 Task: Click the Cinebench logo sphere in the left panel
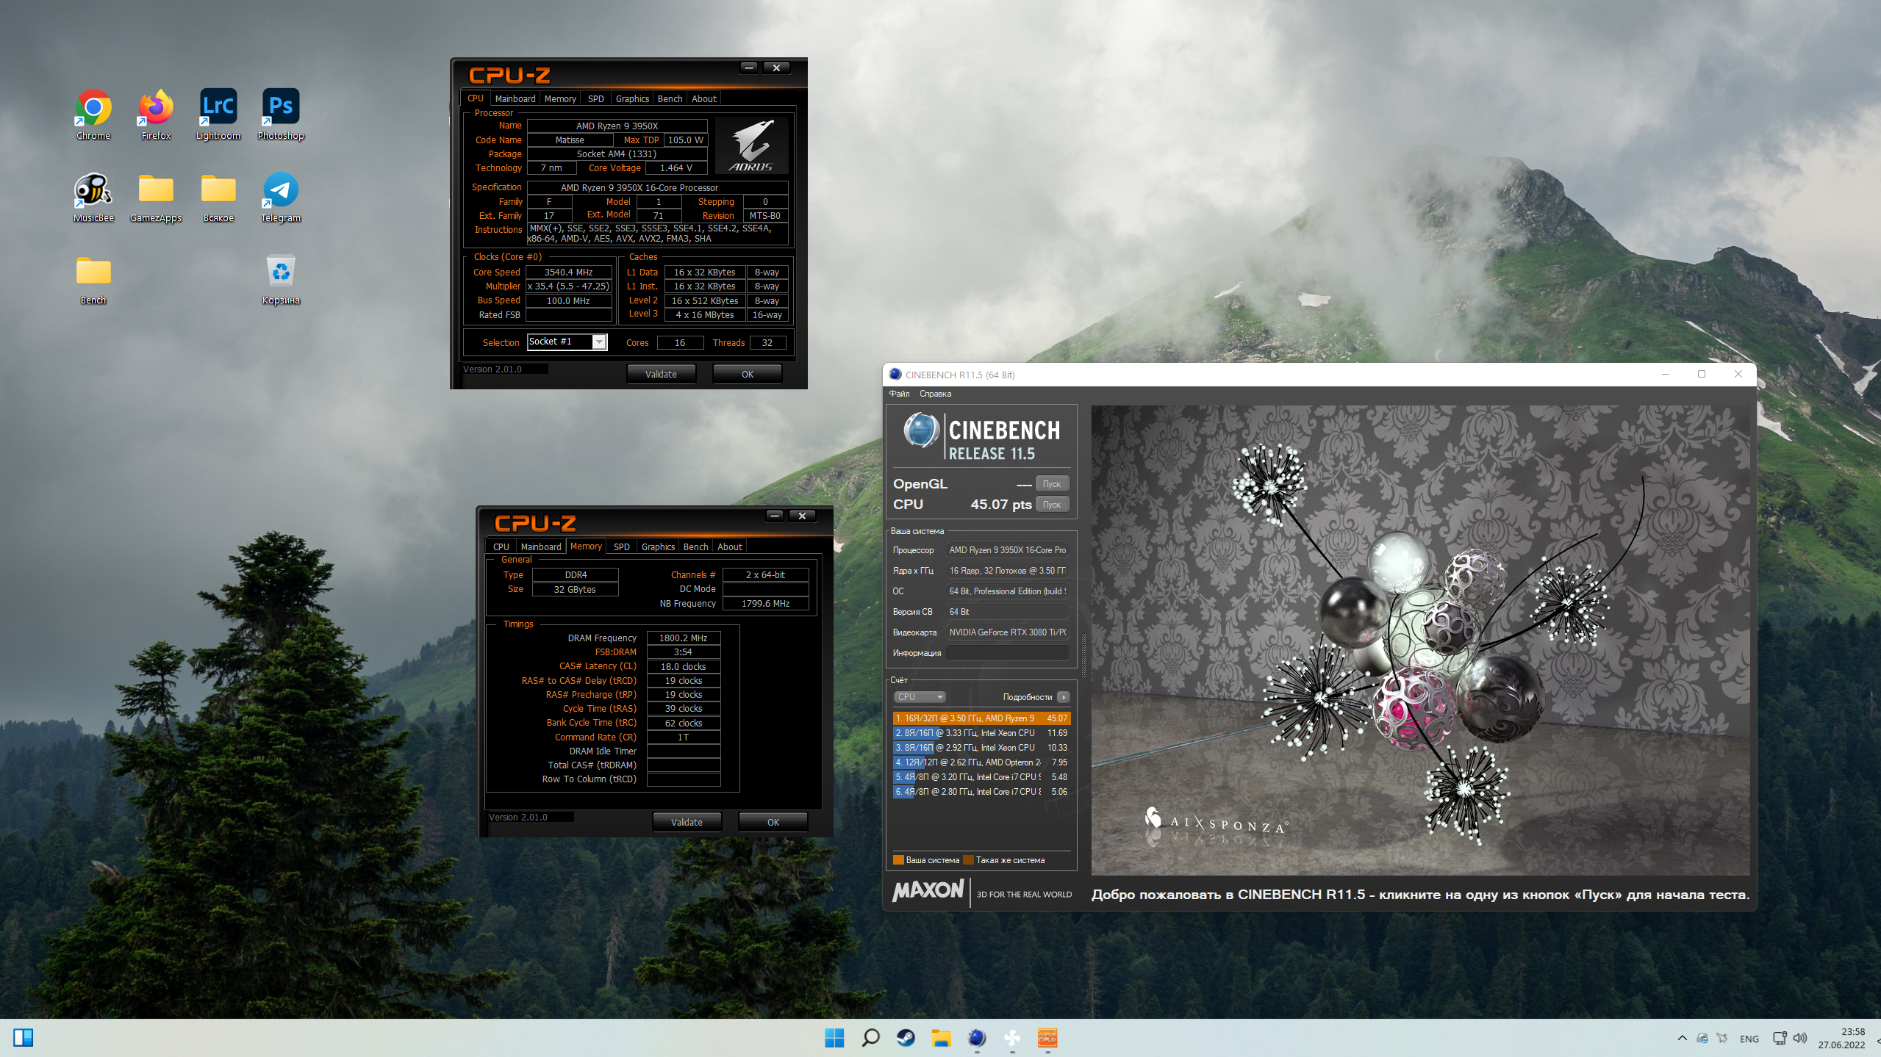click(x=921, y=431)
